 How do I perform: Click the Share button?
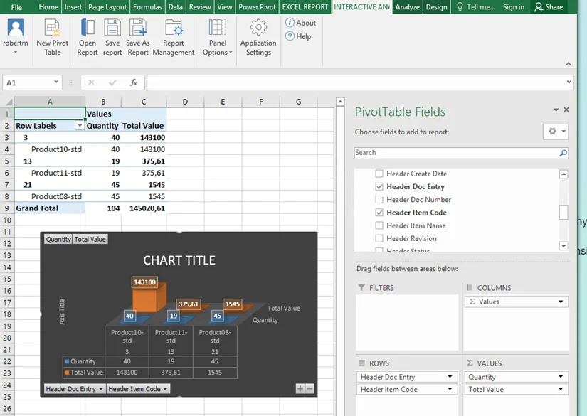pyautogui.click(x=549, y=7)
